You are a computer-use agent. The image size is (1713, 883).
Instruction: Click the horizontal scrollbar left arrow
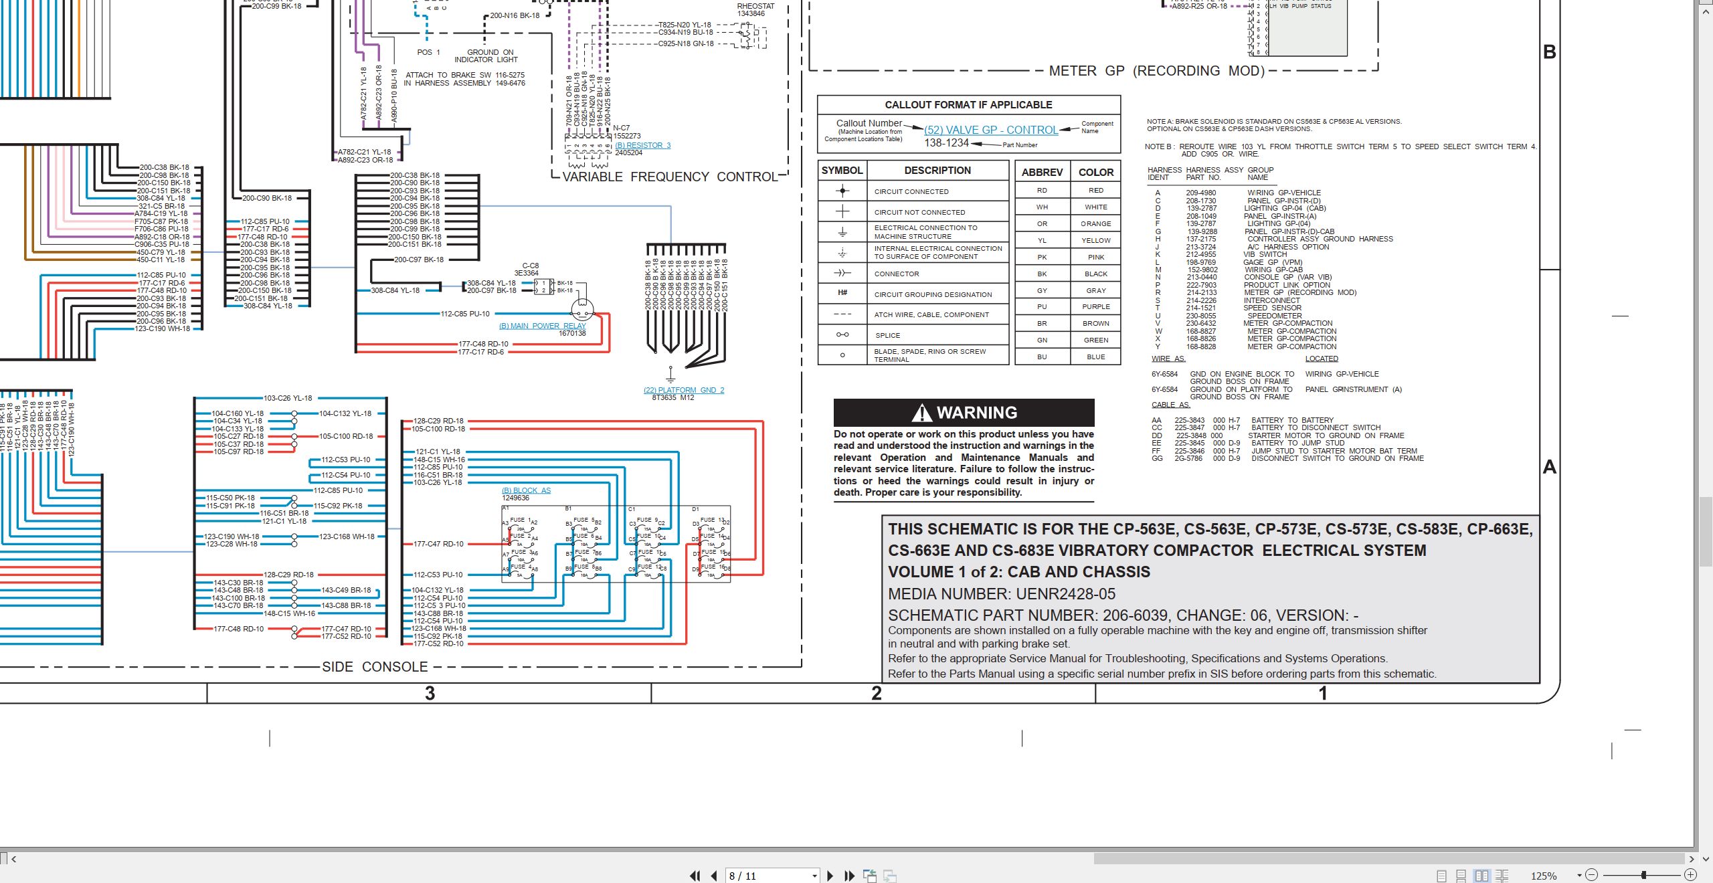click(13, 858)
